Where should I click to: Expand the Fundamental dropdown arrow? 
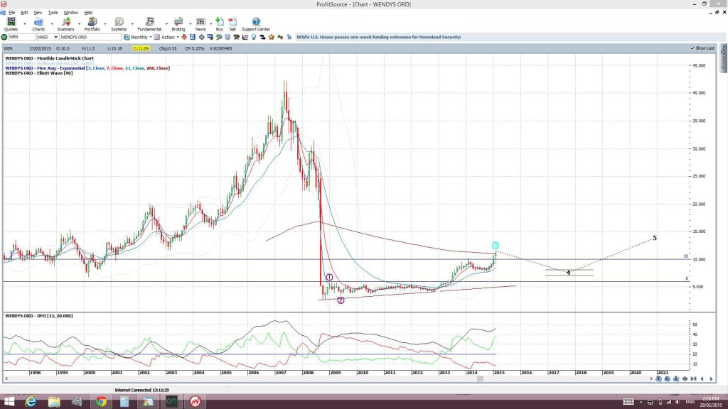[166, 24]
